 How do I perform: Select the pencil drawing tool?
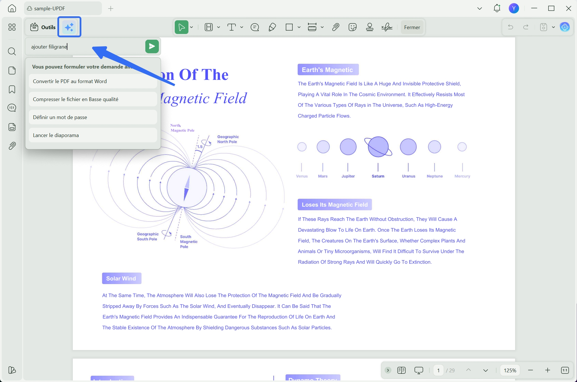pos(272,27)
